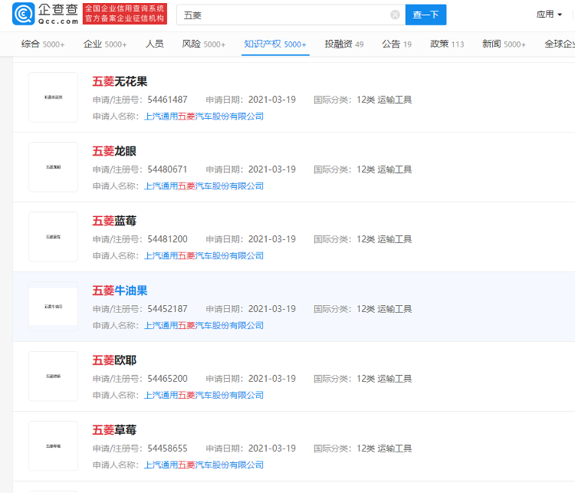Click the 五菱蓝莓 trademark thumbnail
This screenshot has width=575, height=493.
tap(53, 237)
